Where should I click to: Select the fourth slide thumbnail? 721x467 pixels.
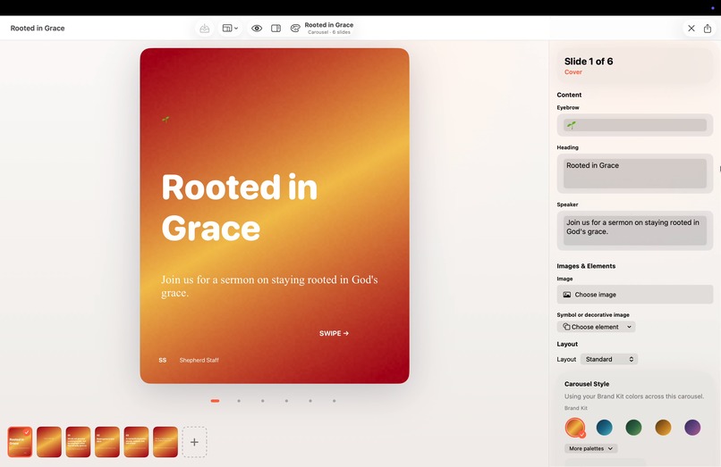(x=107, y=442)
